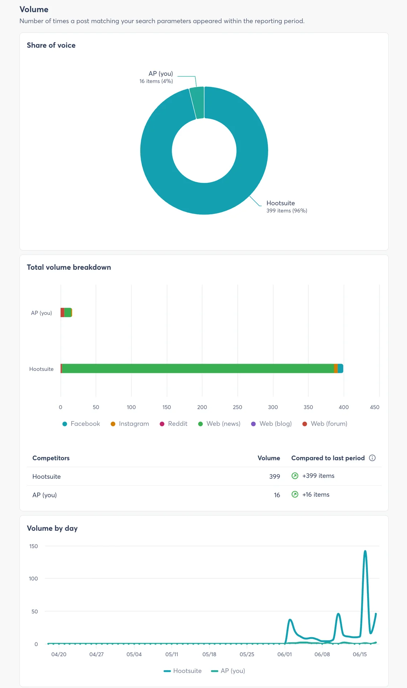Select the AP (you) row in competitors table
Viewport: 407px width, 688px height.
coord(204,495)
